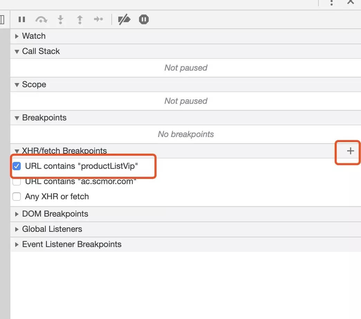
Task: Add XHR/fetch breakpoint with plus icon
Action: 350,151
